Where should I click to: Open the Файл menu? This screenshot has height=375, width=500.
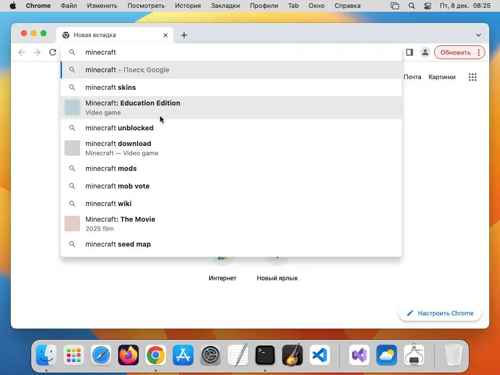[x=68, y=6]
